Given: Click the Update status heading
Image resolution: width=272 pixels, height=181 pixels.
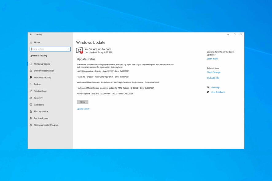Looking at the screenshot, I should (86, 59).
